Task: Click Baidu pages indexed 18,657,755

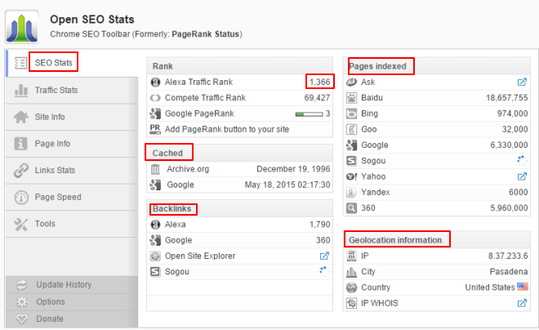Action: point(506,98)
